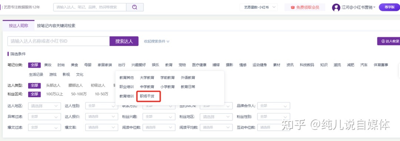This screenshot has height=141, width=400.
Task: Switch to 按达人昵称 tab
Action: point(19,26)
